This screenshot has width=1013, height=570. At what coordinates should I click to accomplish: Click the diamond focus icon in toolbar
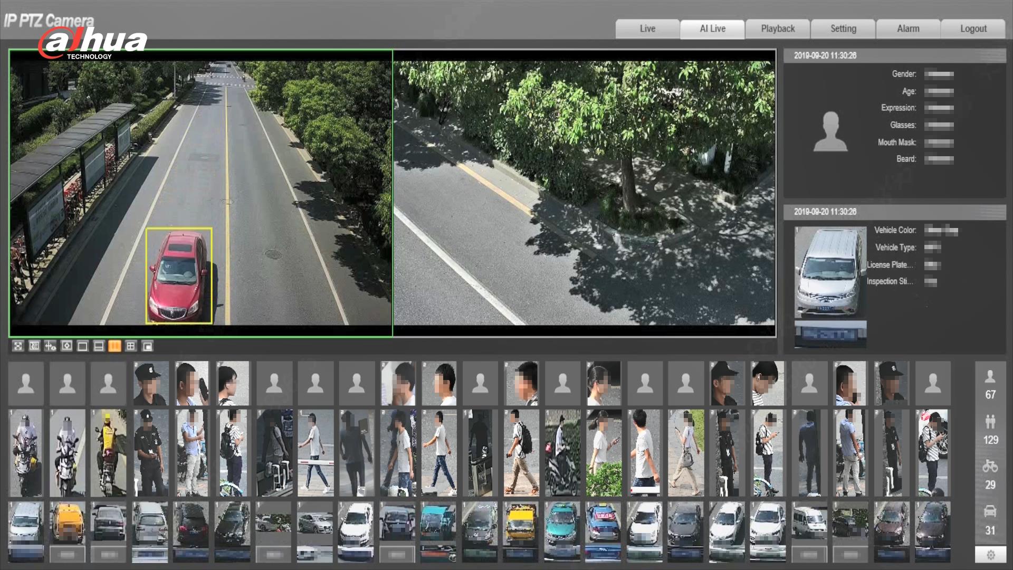click(66, 346)
